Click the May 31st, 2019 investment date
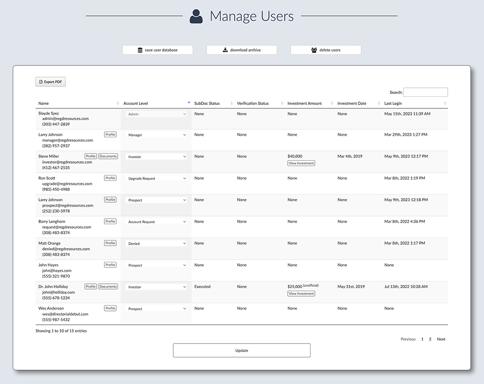This screenshot has height=384, width=484. click(x=351, y=287)
